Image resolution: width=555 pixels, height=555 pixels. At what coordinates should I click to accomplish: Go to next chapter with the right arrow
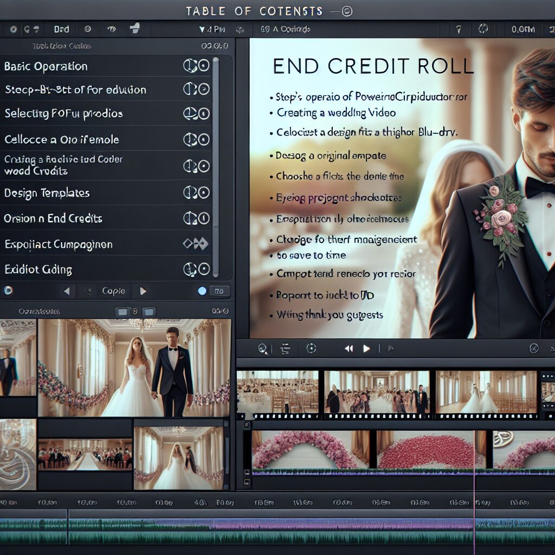coord(143,291)
